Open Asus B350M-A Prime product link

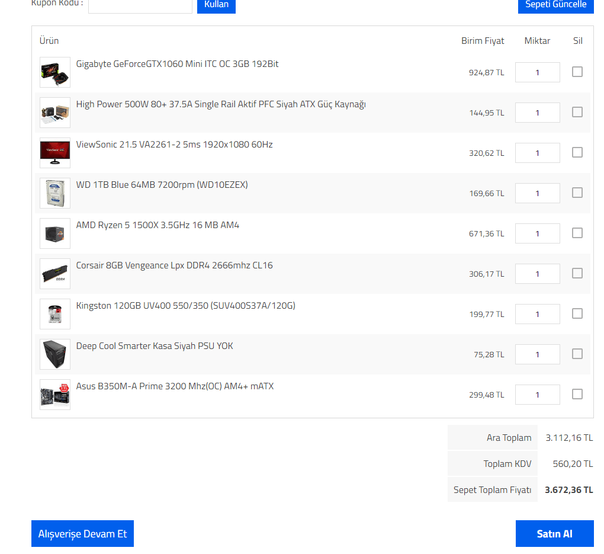pyautogui.click(x=175, y=386)
